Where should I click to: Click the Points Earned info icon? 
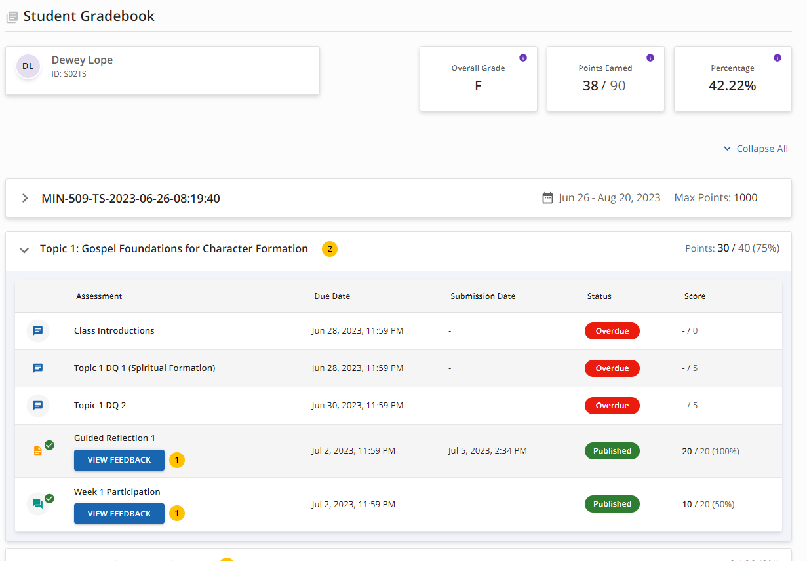coord(650,58)
